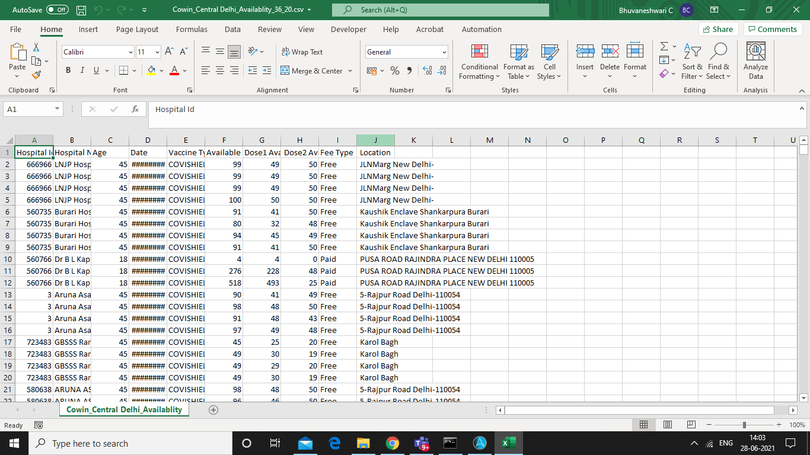The width and height of the screenshot is (810, 455).
Task: Open the Comments pane button
Action: 773,29
